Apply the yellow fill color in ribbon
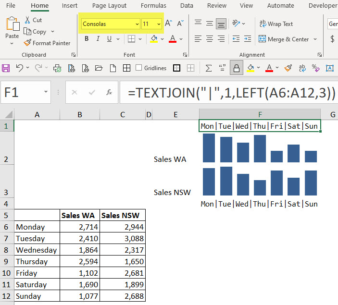Screen dimensions: 338x305 click(154, 39)
